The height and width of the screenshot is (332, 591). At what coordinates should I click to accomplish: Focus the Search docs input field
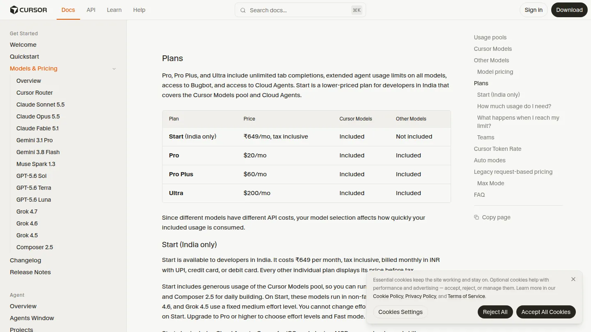click(300, 10)
